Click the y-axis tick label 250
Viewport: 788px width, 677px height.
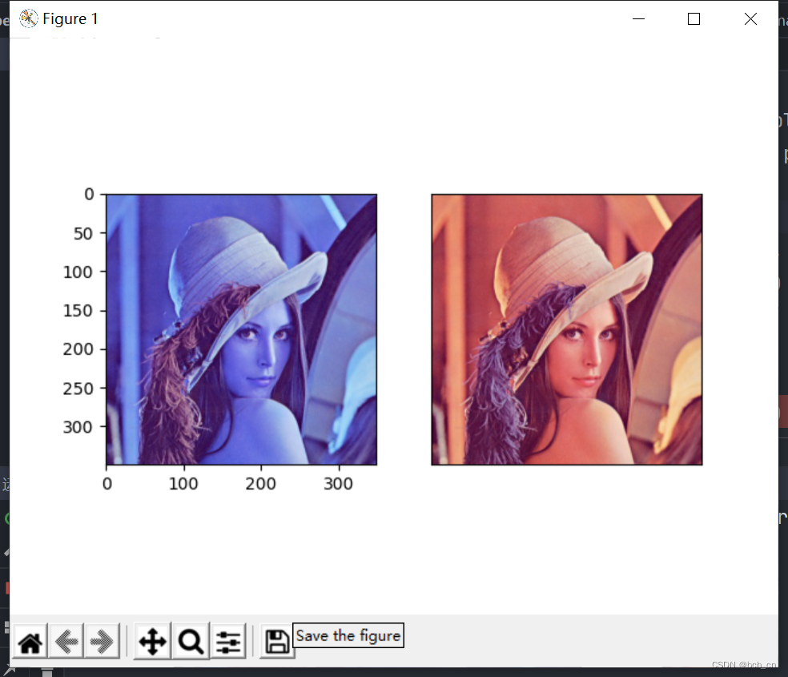click(78, 389)
